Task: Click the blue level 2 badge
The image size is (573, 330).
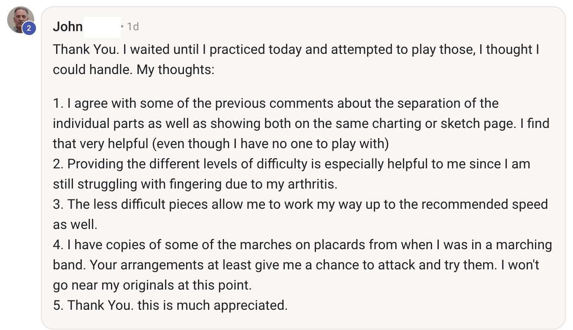Action: (29, 29)
